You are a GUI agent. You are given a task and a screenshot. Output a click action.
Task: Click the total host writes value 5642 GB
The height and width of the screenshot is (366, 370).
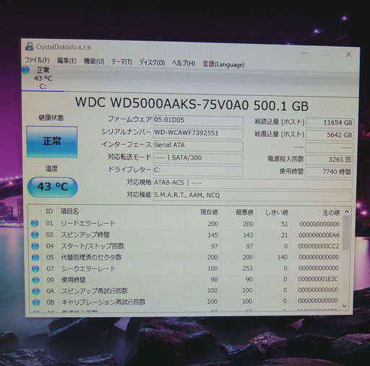(x=330, y=135)
